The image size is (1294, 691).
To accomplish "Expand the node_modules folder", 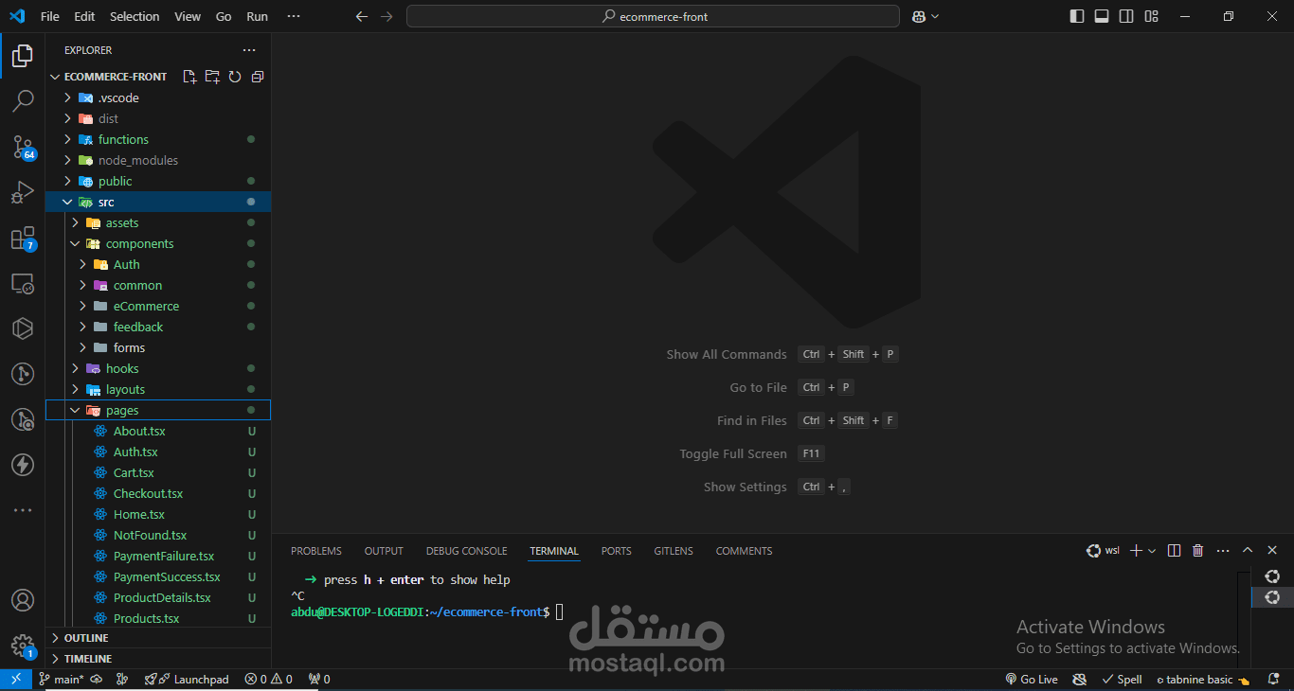I will [x=158, y=160].
